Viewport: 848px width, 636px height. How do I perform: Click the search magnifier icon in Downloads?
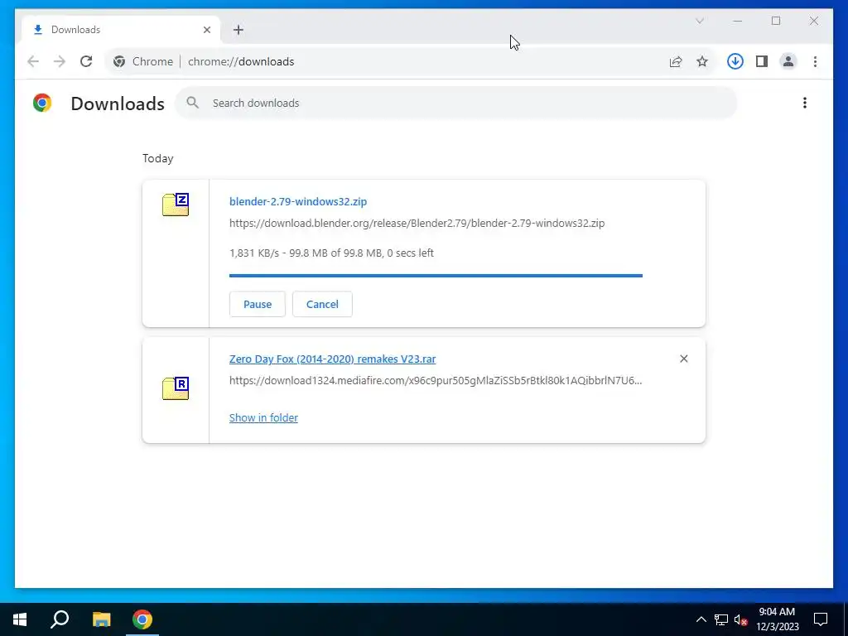192,103
